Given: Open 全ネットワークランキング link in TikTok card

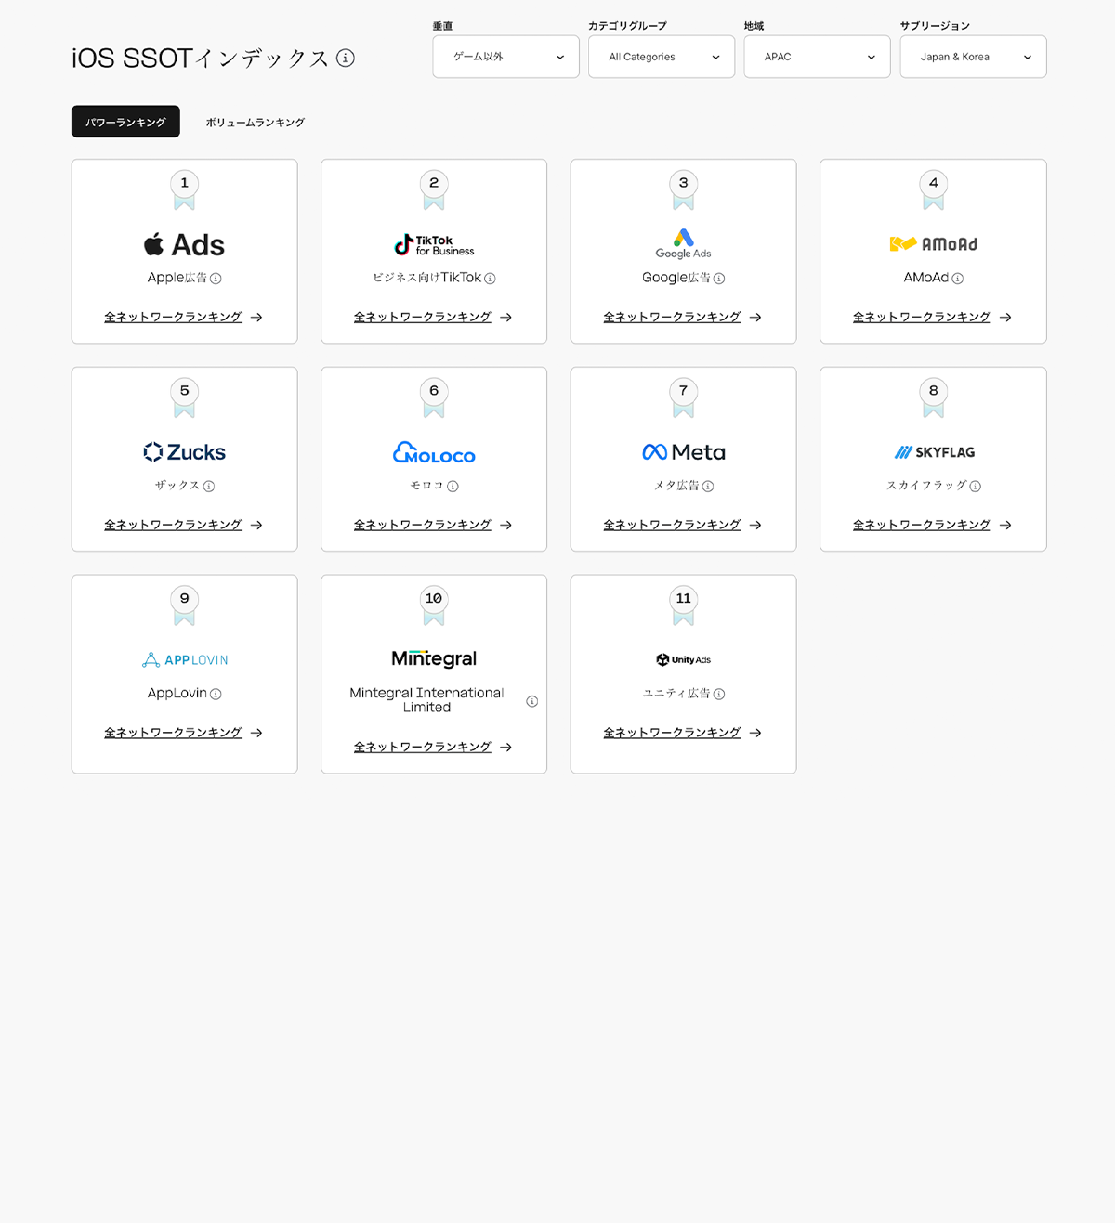Looking at the screenshot, I should [x=423, y=318].
